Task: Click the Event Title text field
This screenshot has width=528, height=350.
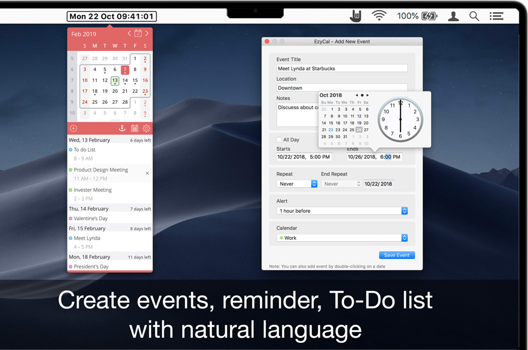Action: pyautogui.click(x=342, y=68)
